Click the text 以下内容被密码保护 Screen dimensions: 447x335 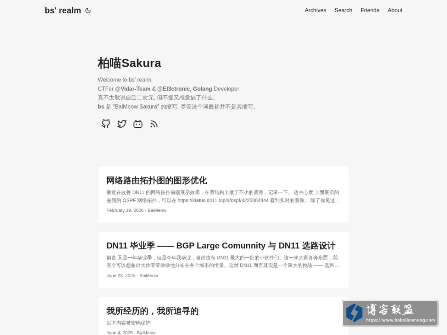pos(129,323)
